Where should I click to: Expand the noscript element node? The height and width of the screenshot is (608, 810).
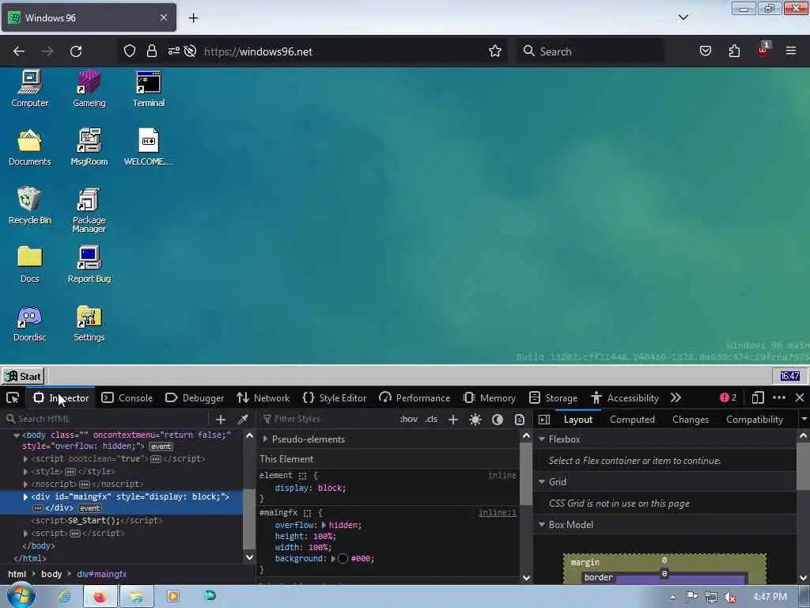pos(25,484)
